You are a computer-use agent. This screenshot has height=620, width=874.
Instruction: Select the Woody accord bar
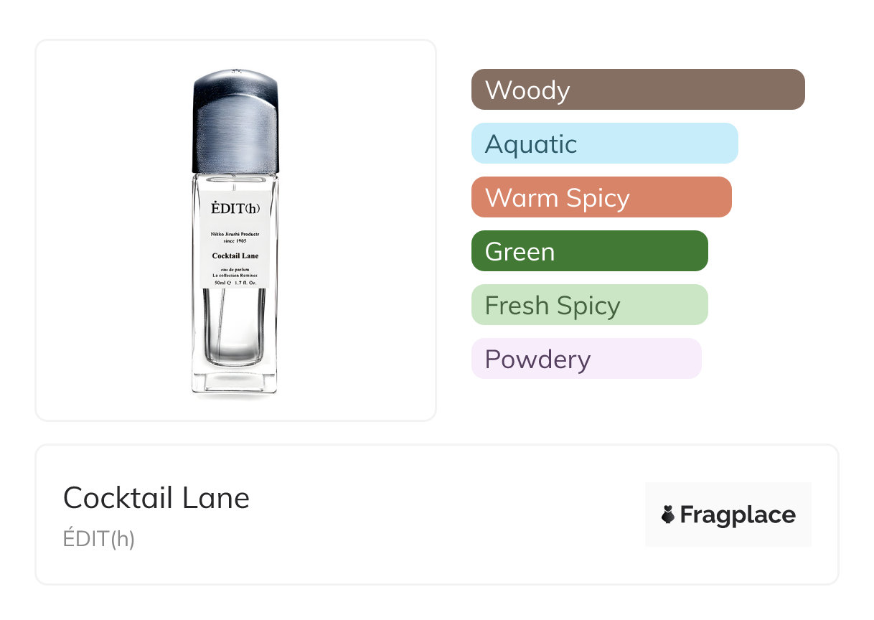click(637, 90)
